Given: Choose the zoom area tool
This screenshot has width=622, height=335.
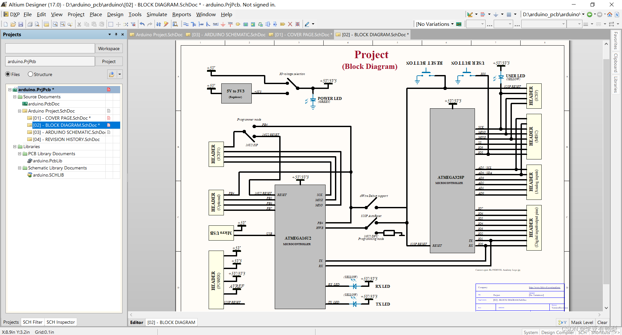Looking at the screenshot, I should click(63, 24).
